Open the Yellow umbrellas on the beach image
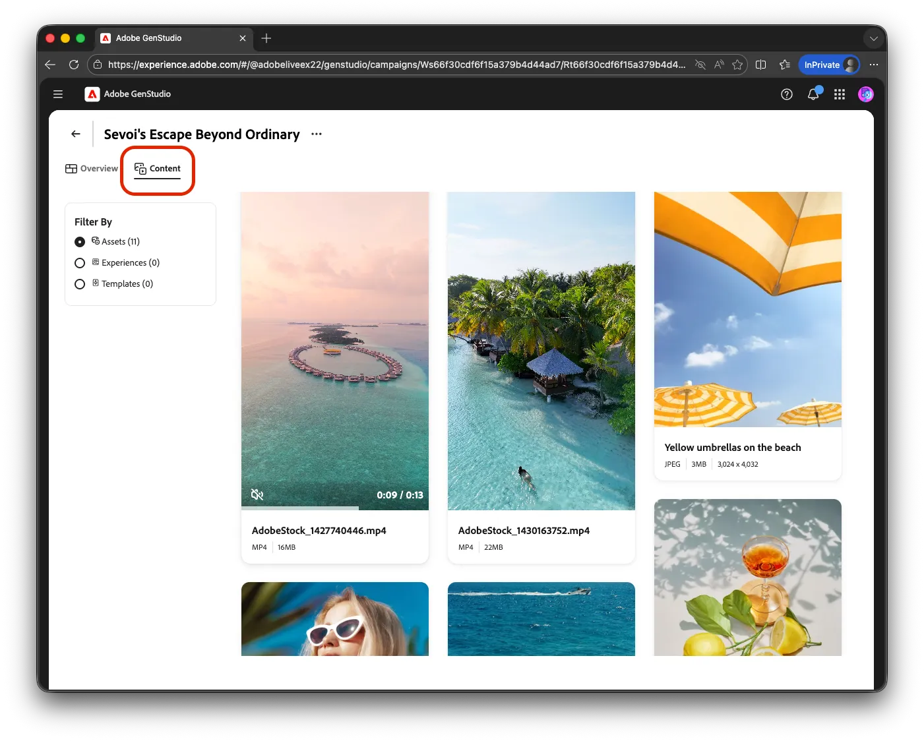Image resolution: width=924 pixels, height=741 pixels. point(748,309)
